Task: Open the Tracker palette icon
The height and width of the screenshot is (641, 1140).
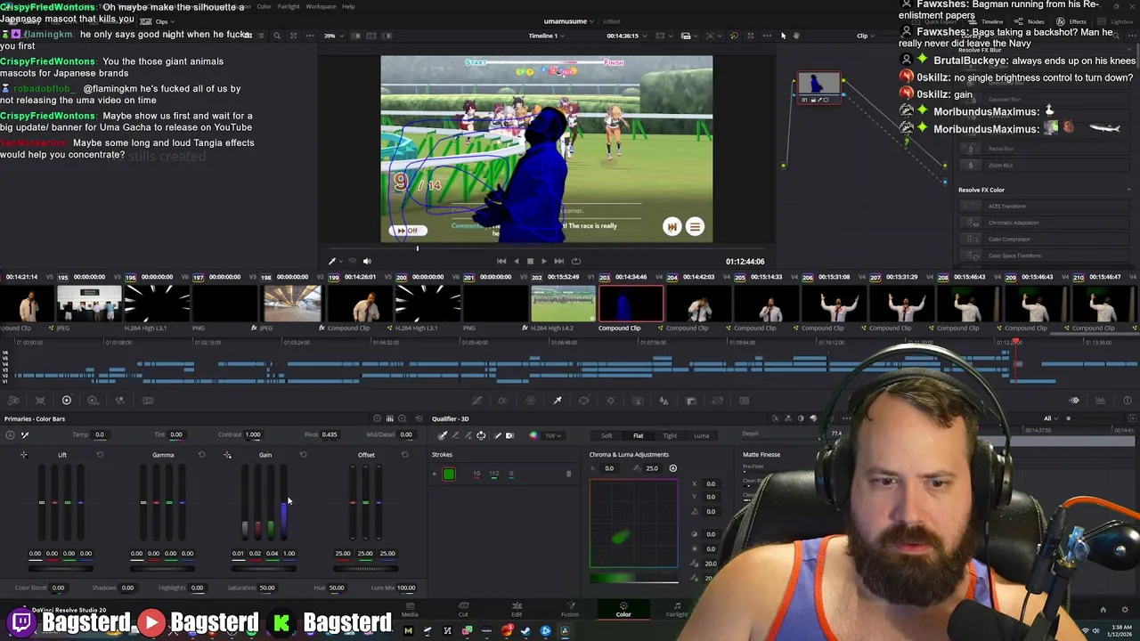Action: [611, 401]
